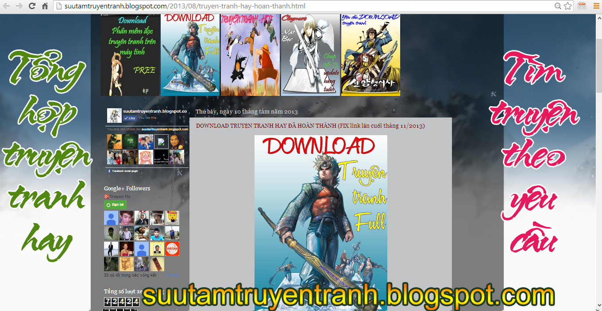Go back with the browser back arrow
Screen dimensions: 602x311
(7, 6)
